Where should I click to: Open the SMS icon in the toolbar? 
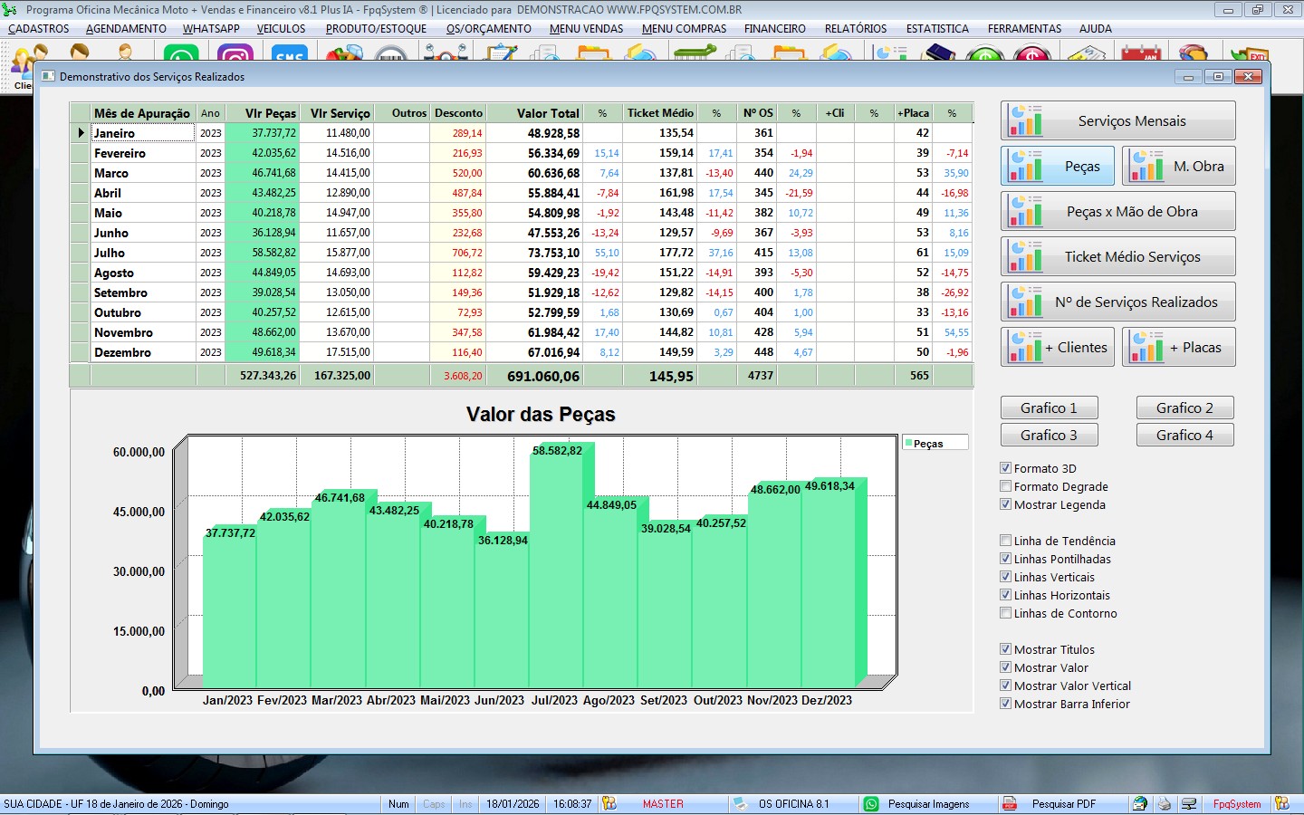289,56
